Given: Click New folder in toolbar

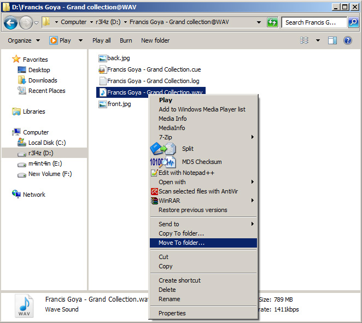Looking at the screenshot, I should coord(155,40).
